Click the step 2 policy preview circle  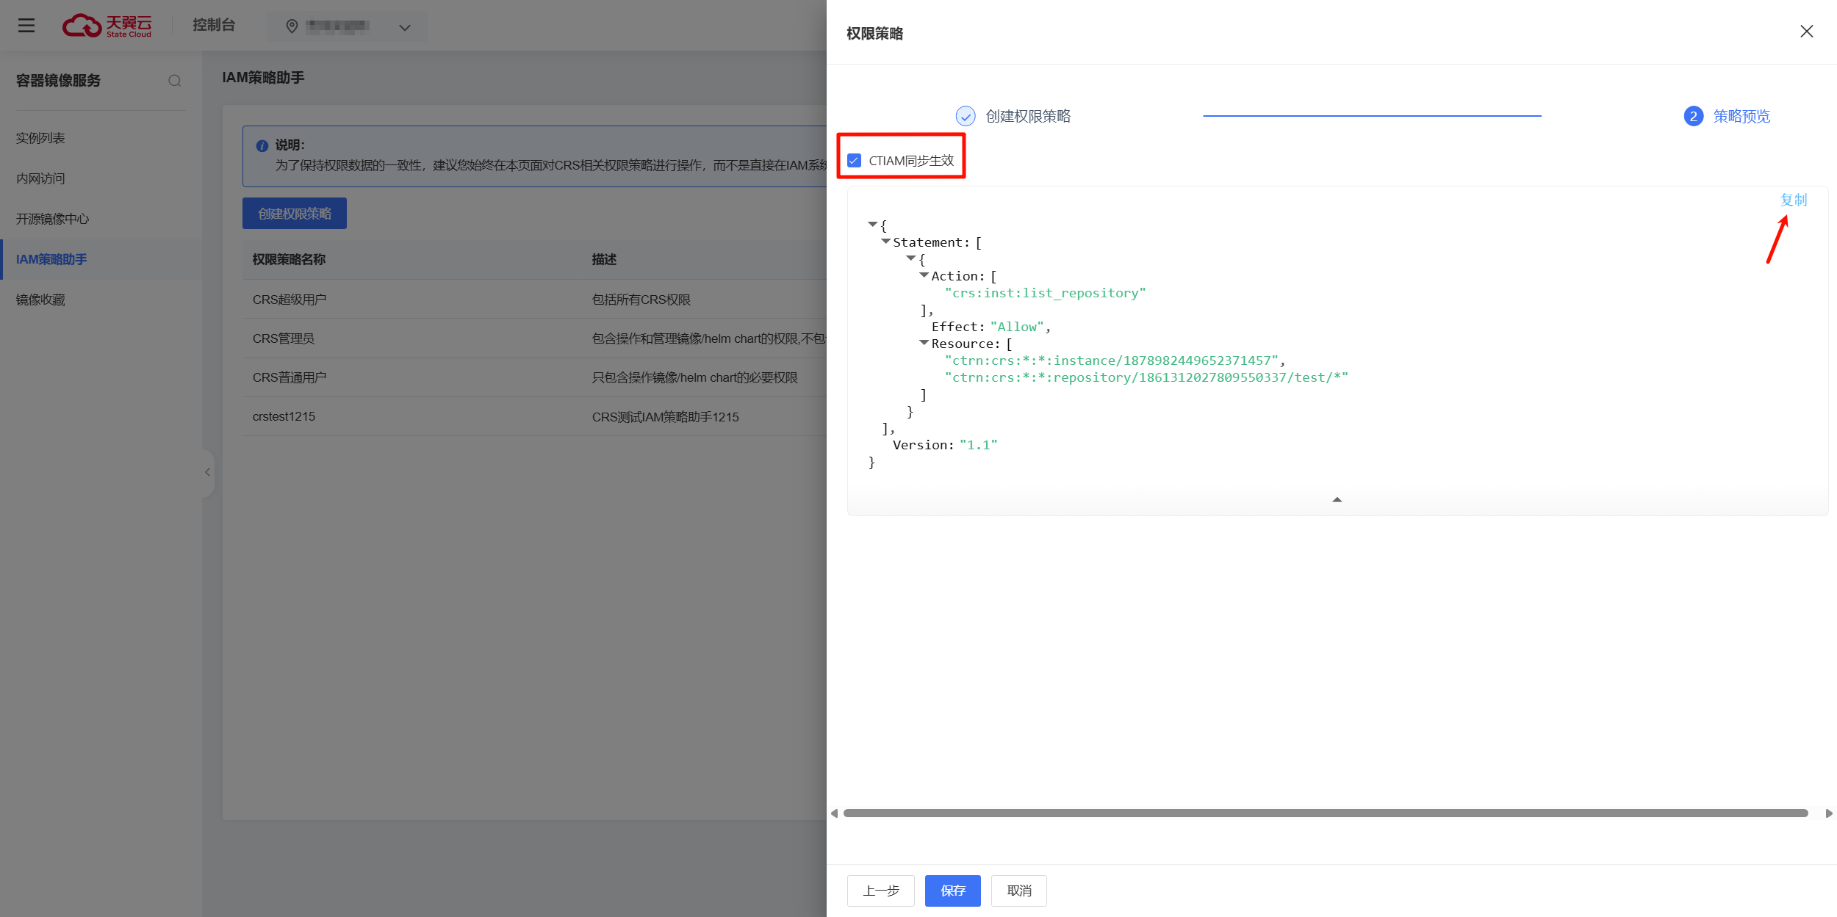1693,116
